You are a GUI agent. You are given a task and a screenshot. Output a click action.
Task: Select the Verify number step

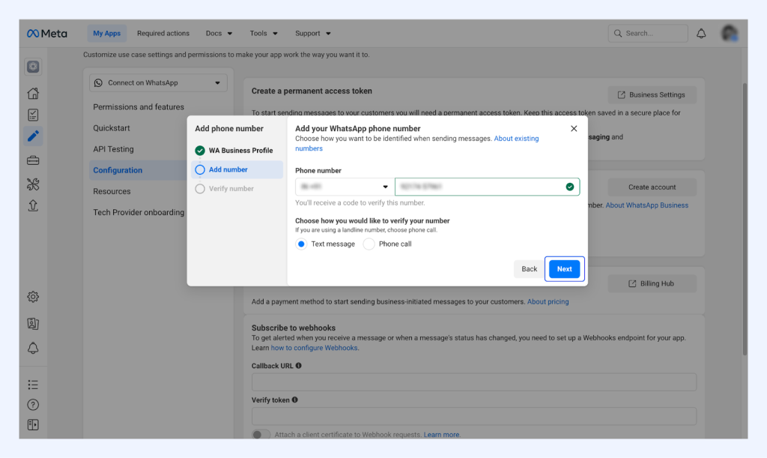click(237, 188)
